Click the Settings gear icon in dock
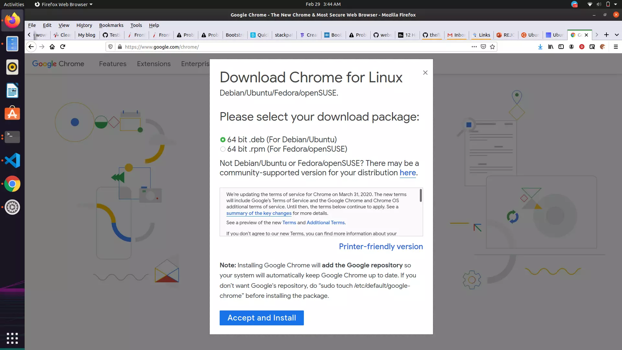The image size is (622, 350). click(12, 207)
